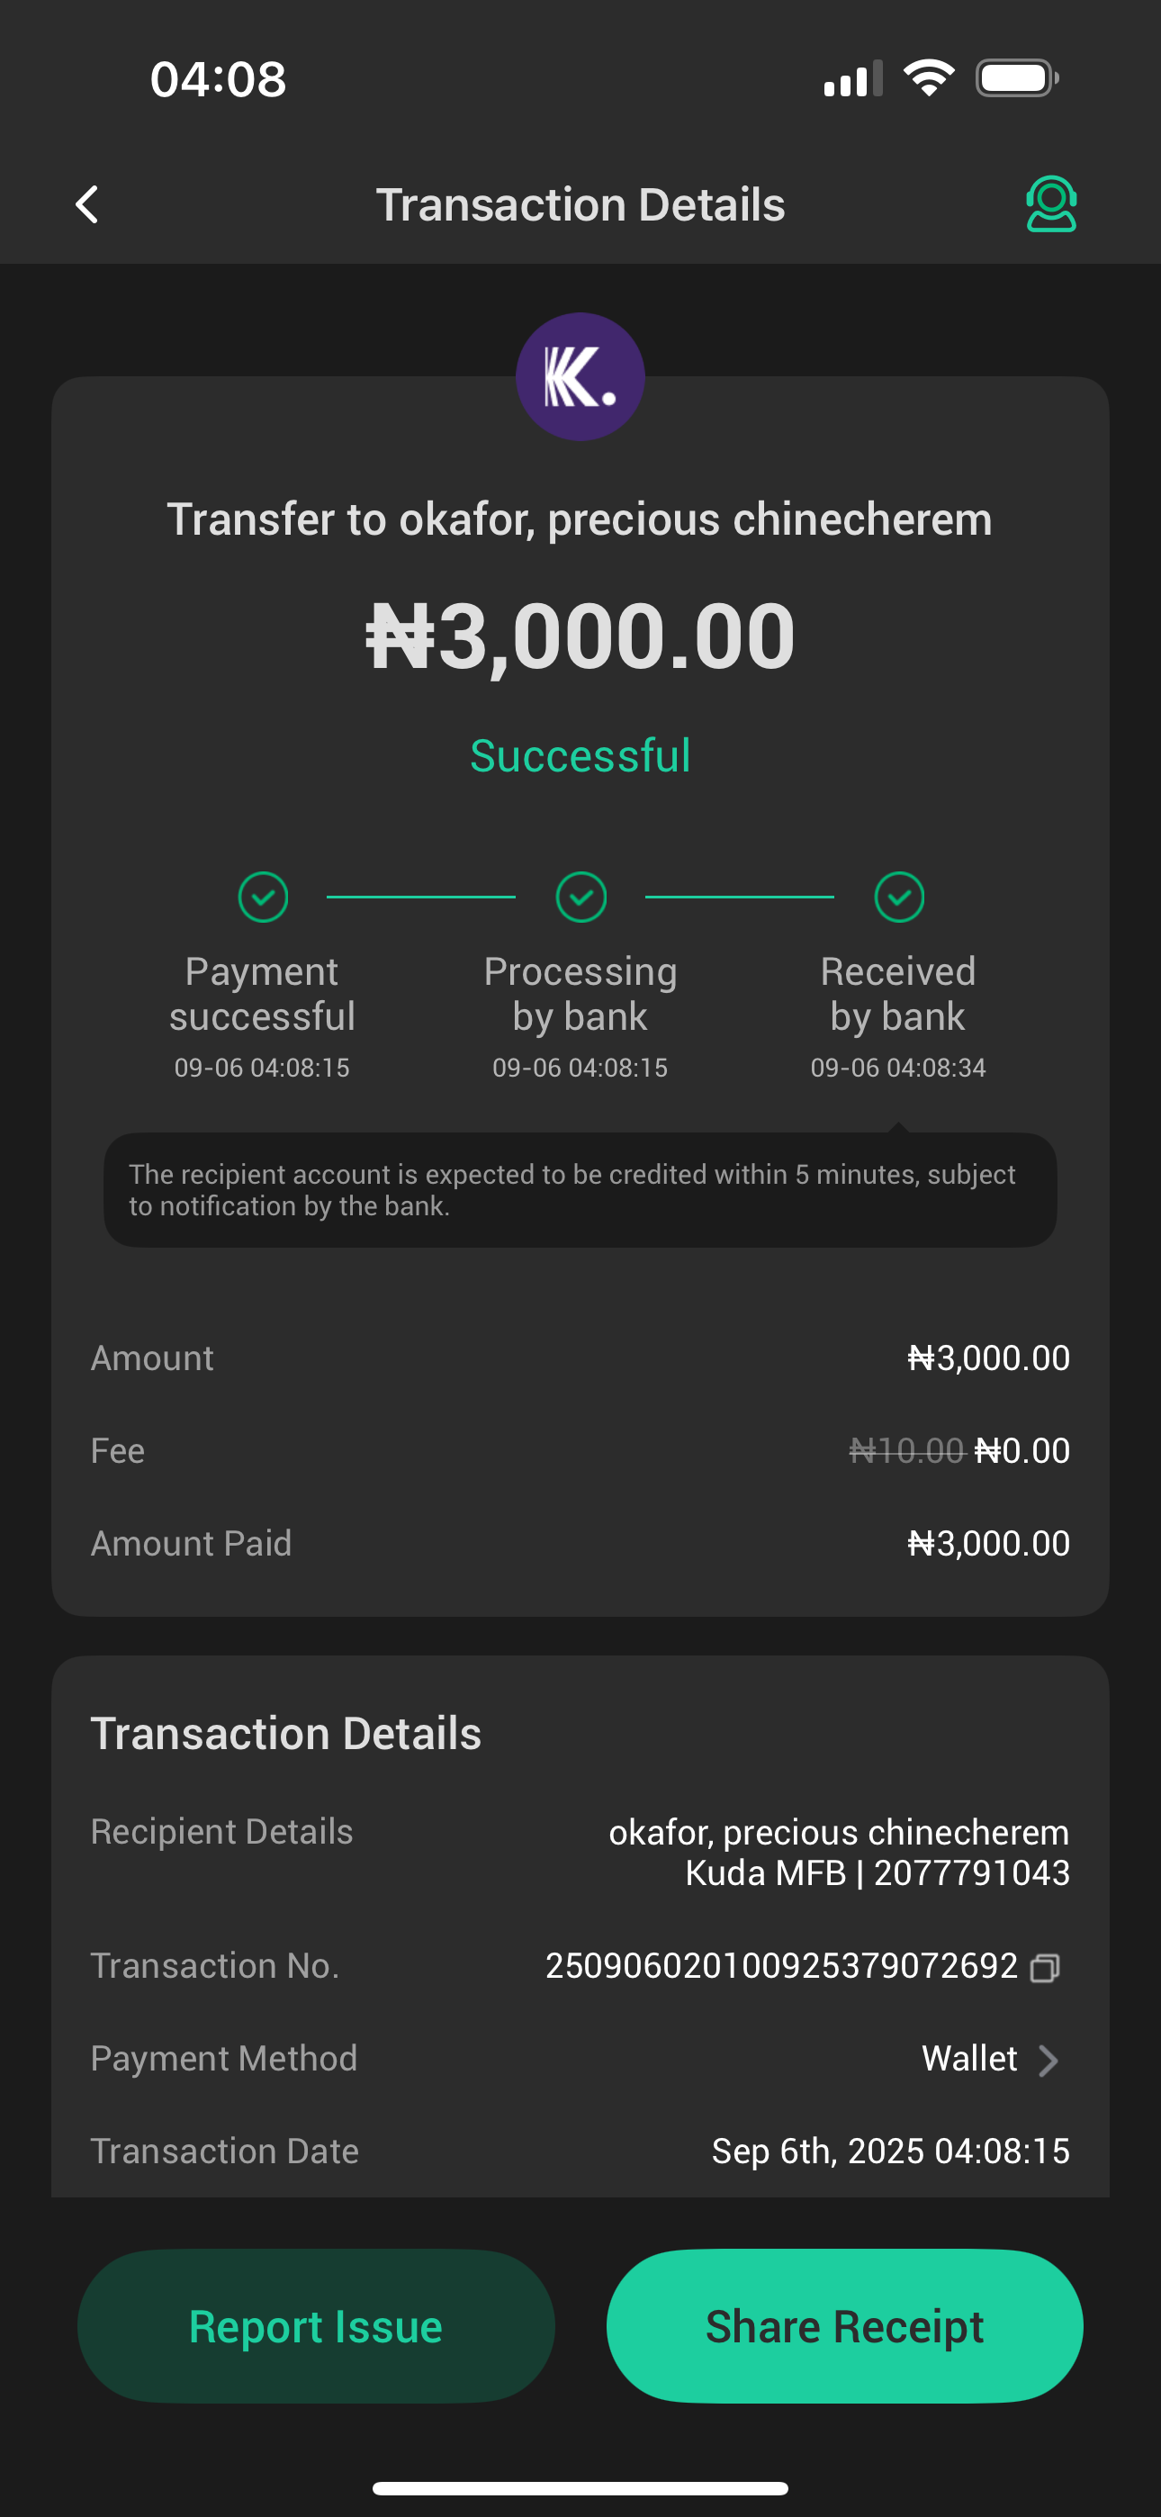Viewport: 1161px width, 2517px height.
Task: Tap the Kuda bank logo
Action: click(x=580, y=376)
